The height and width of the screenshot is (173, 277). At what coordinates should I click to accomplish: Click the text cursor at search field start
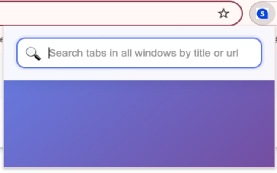click(x=49, y=53)
